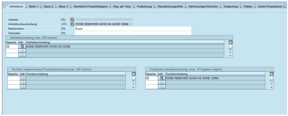
Task: Open the Basis 3 tab
Action: [64, 6]
